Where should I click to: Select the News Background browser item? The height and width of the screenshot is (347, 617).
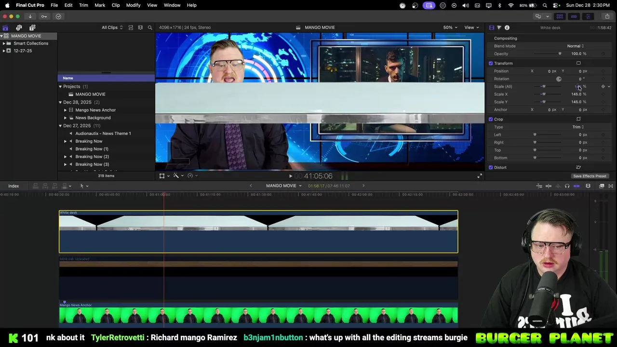pos(93,118)
